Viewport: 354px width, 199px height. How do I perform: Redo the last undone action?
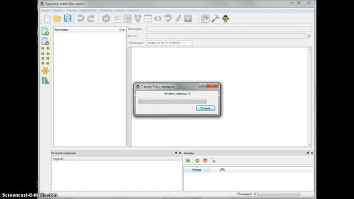[91, 18]
